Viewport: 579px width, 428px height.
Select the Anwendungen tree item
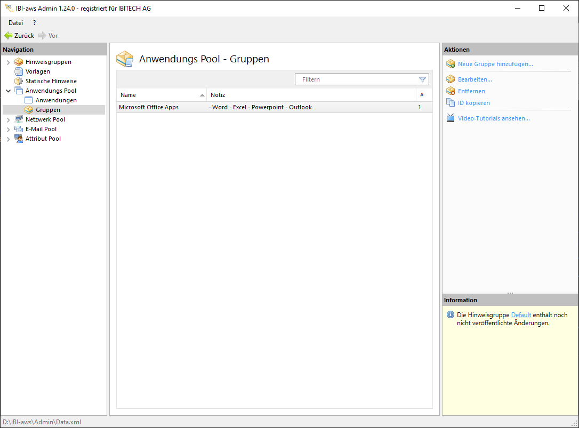(x=56, y=100)
